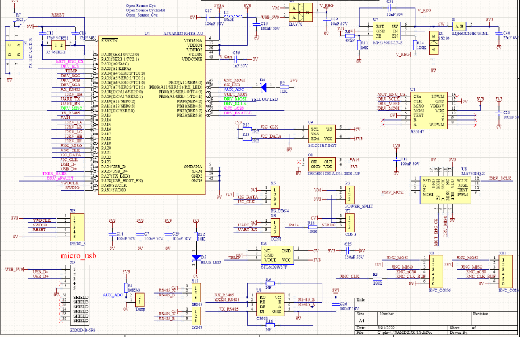Select the Revision field in title block

point(481,314)
